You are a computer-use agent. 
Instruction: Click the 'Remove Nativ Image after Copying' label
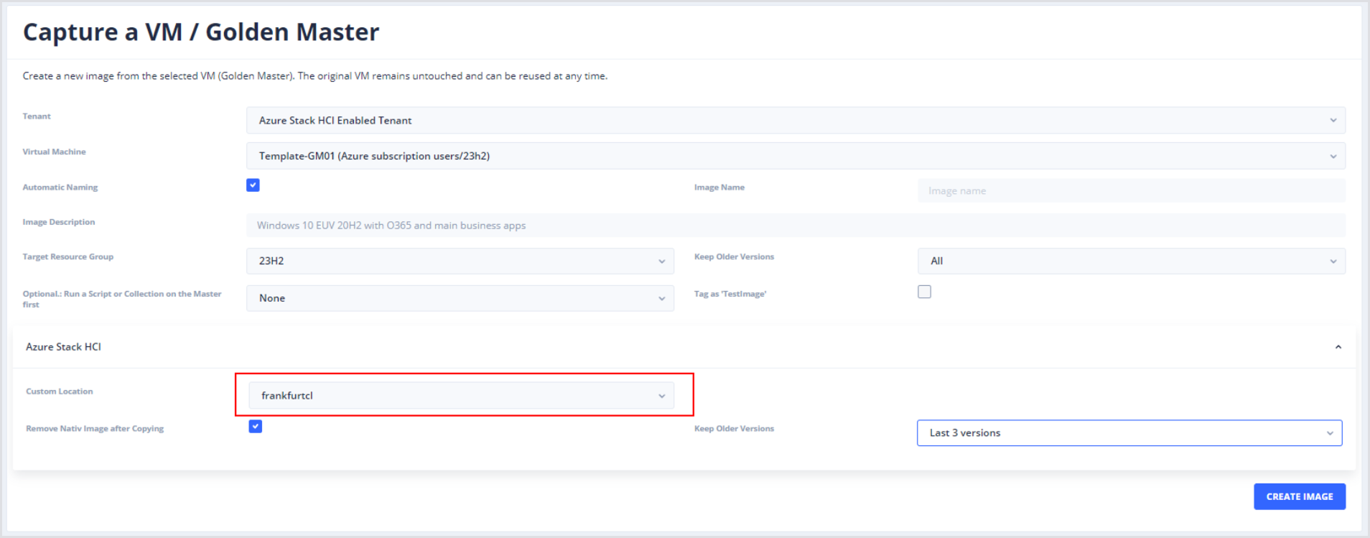coord(95,429)
